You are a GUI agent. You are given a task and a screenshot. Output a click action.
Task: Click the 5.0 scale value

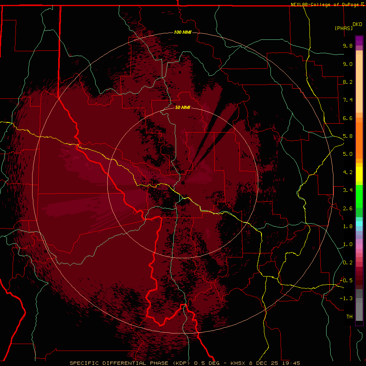[x=348, y=154]
